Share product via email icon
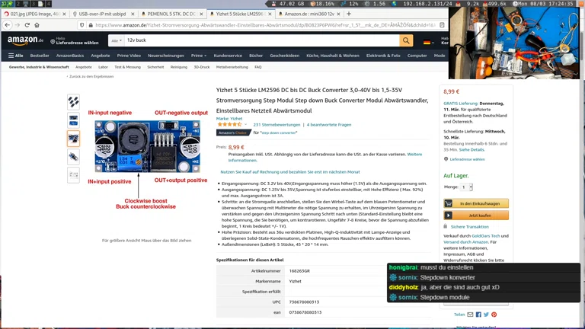This screenshot has width=585, height=329. [x=470, y=315]
